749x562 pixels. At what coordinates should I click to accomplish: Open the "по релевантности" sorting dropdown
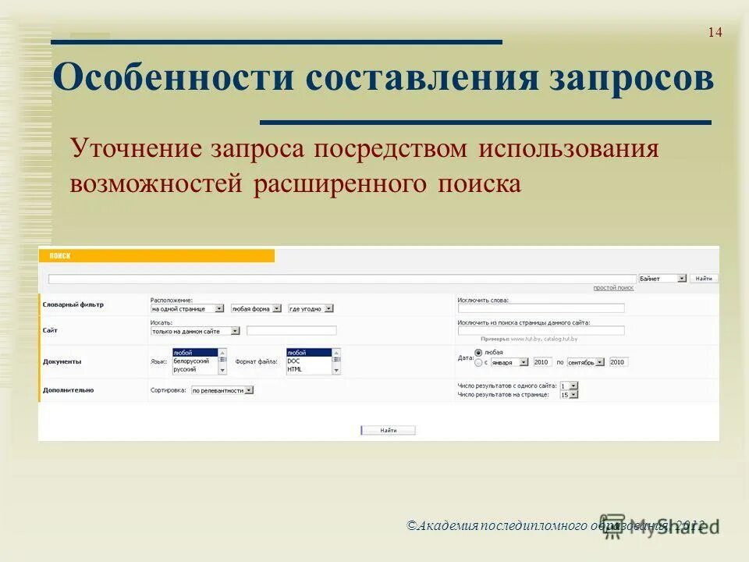click(x=248, y=392)
